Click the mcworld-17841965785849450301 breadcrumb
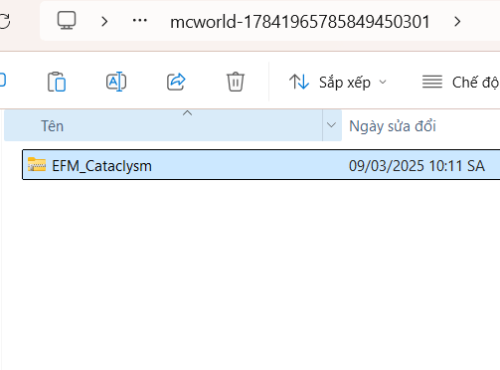500x370 pixels. [x=300, y=22]
